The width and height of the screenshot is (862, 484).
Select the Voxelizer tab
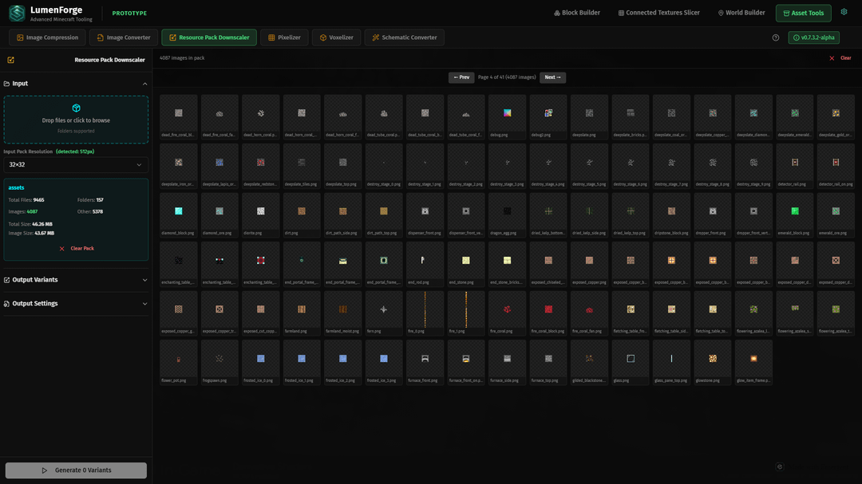[x=336, y=37]
